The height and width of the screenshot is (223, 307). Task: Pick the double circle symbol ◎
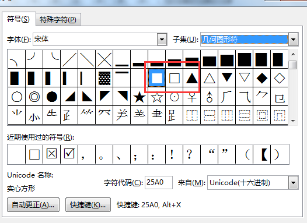tap(34, 97)
